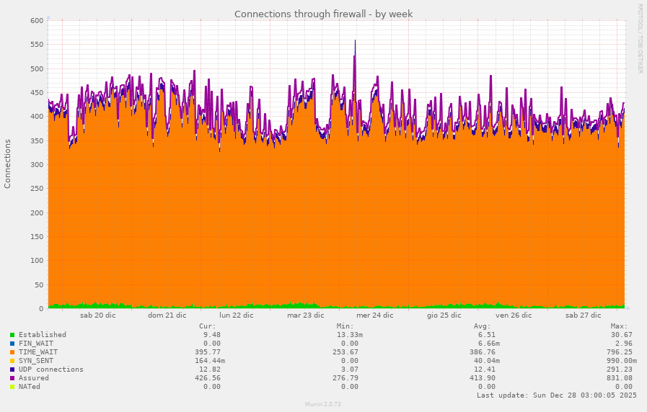Image resolution: width=647 pixels, height=412 pixels.
Task: Click the Established minimum value 13.33m
Action: [x=350, y=334]
